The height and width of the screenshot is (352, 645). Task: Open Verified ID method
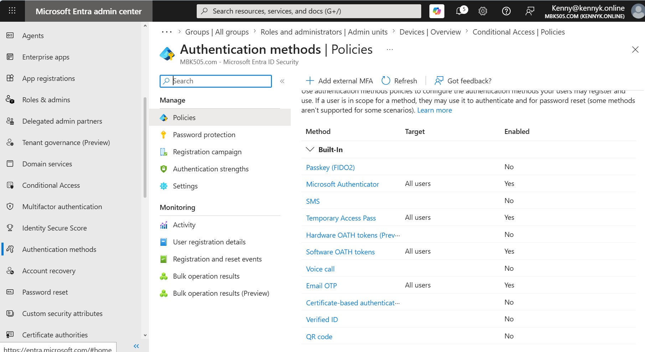[322, 320]
